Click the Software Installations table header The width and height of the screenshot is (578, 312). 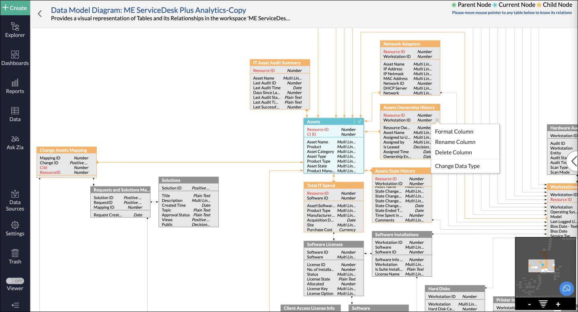tap(402, 235)
